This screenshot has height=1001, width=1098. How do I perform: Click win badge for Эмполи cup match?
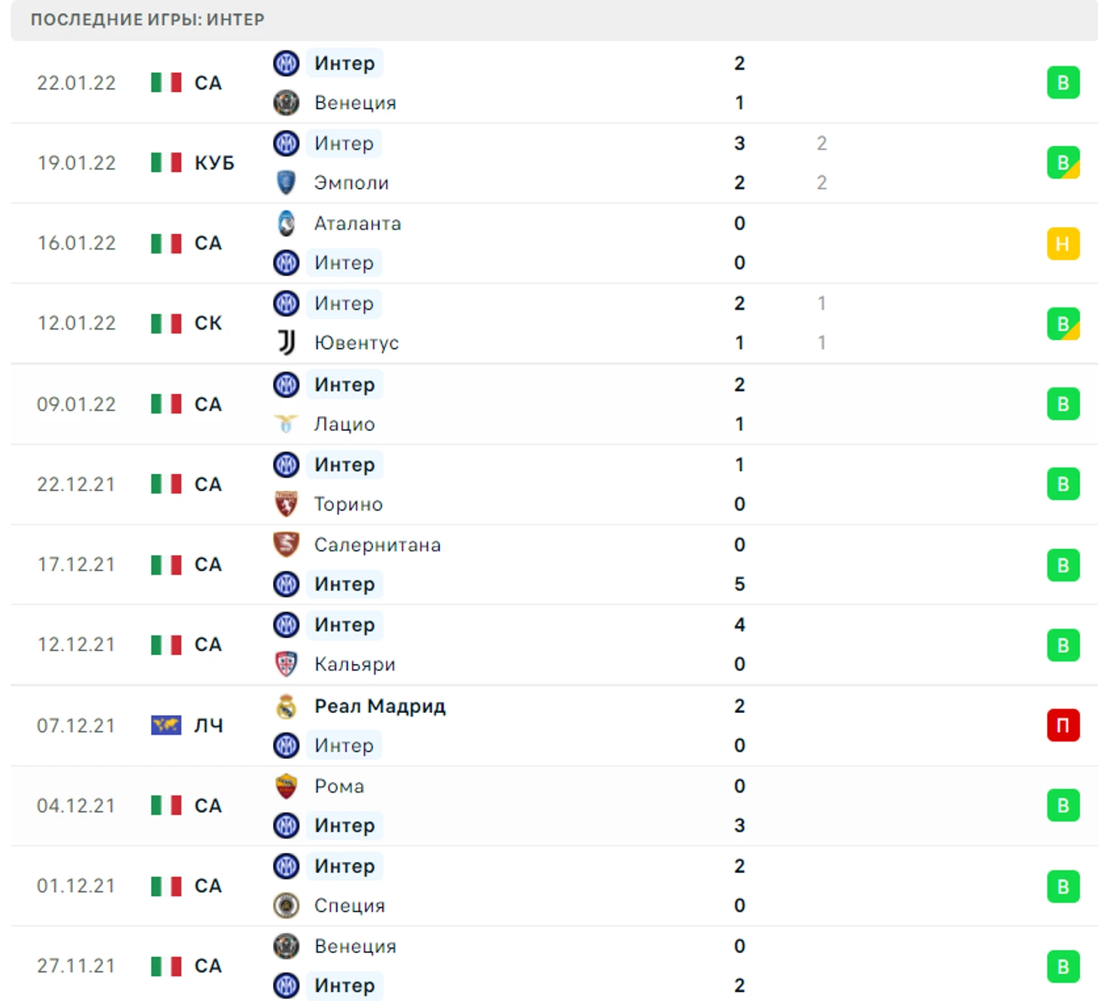1063,163
